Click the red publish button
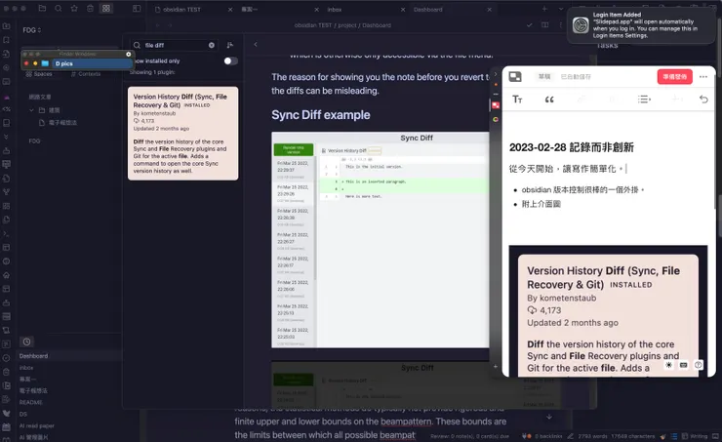This screenshot has width=722, height=442. pyautogui.click(x=674, y=76)
